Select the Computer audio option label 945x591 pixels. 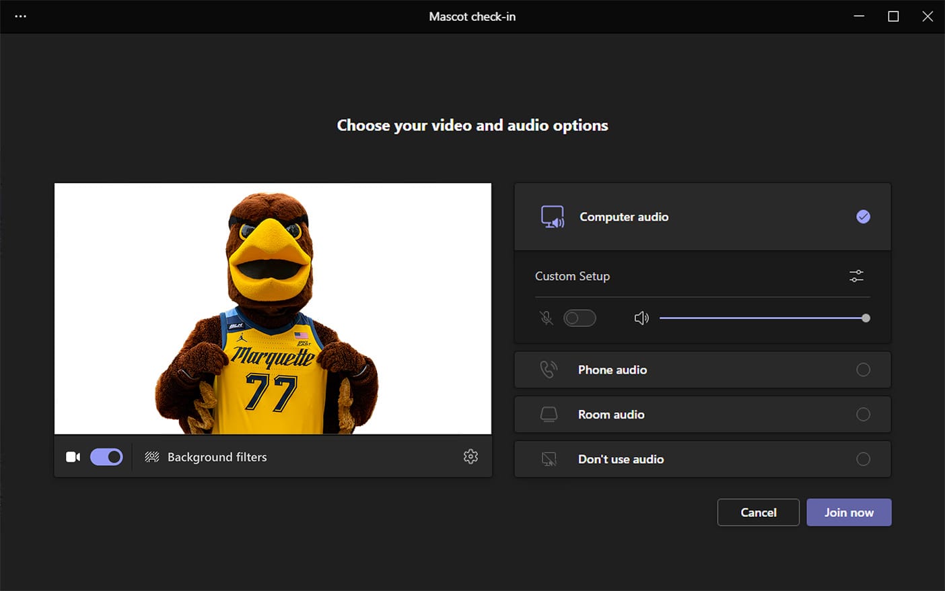624,217
